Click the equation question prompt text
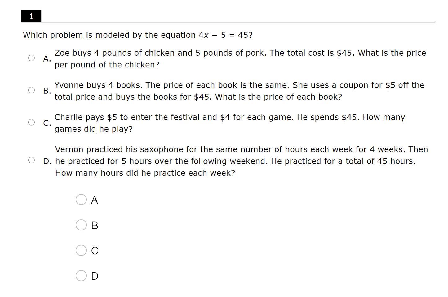 (138, 35)
